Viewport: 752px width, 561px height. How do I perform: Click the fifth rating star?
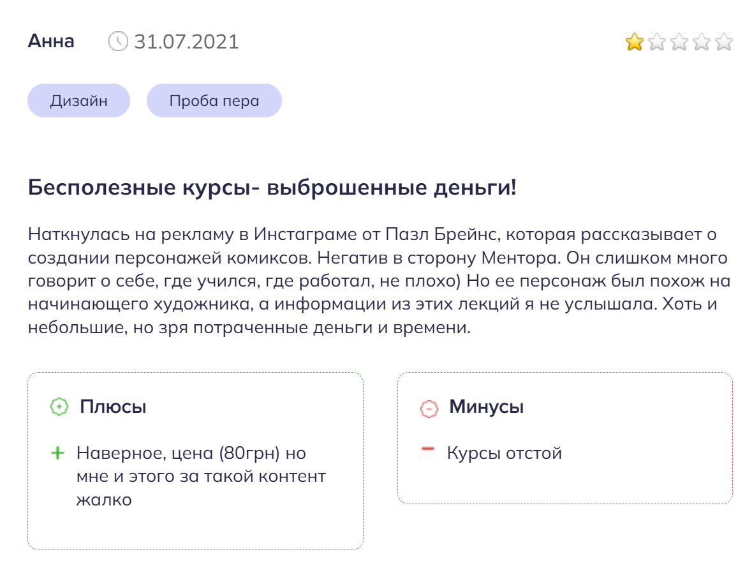pyautogui.click(x=723, y=43)
